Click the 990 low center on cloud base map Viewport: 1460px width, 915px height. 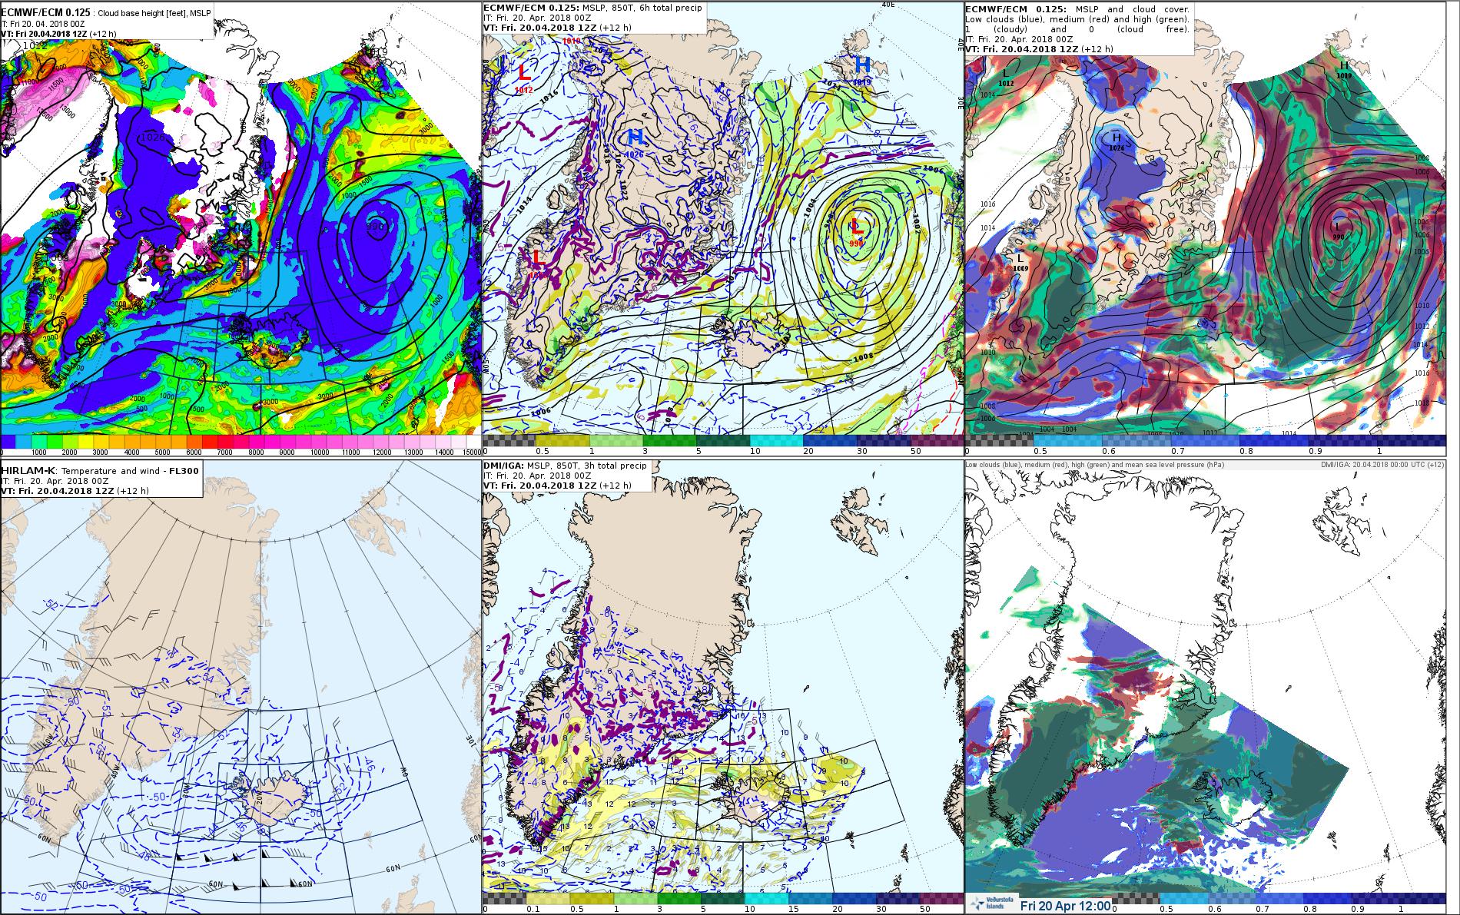[377, 227]
